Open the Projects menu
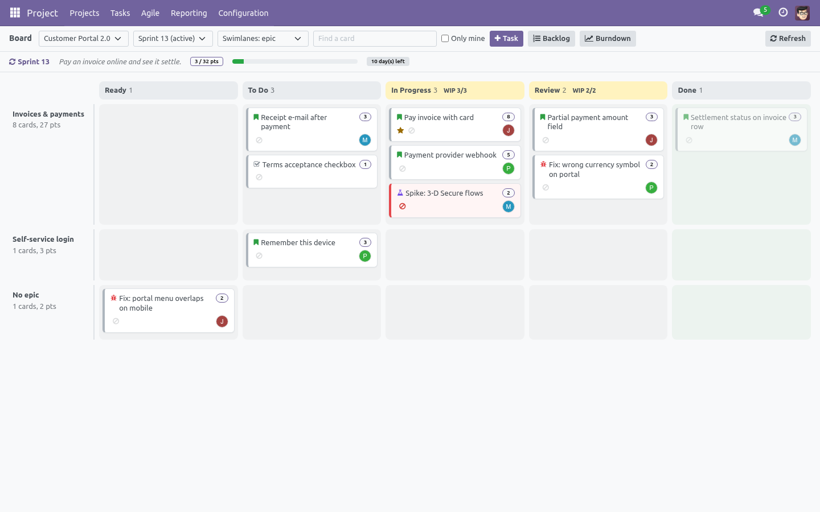This screenshot has height=512, width=820. pos(84,13)
